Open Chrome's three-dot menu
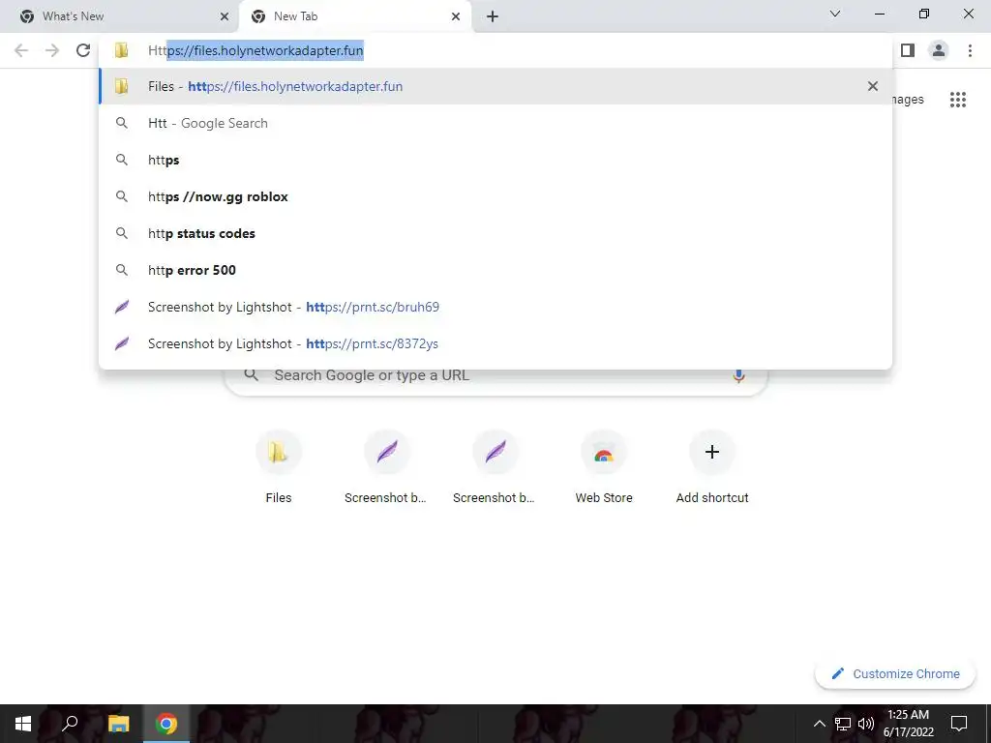Screen dimensions: 991x743 tap(970, 50)
